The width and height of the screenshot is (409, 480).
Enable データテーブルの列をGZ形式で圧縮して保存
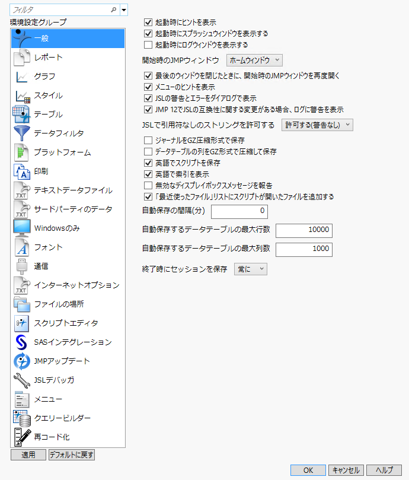coord(148,151)
